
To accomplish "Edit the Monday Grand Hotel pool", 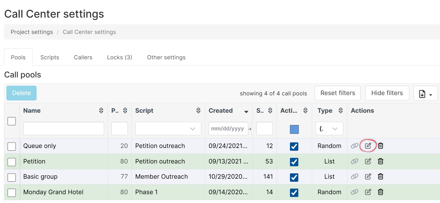I will pos(368,192).
